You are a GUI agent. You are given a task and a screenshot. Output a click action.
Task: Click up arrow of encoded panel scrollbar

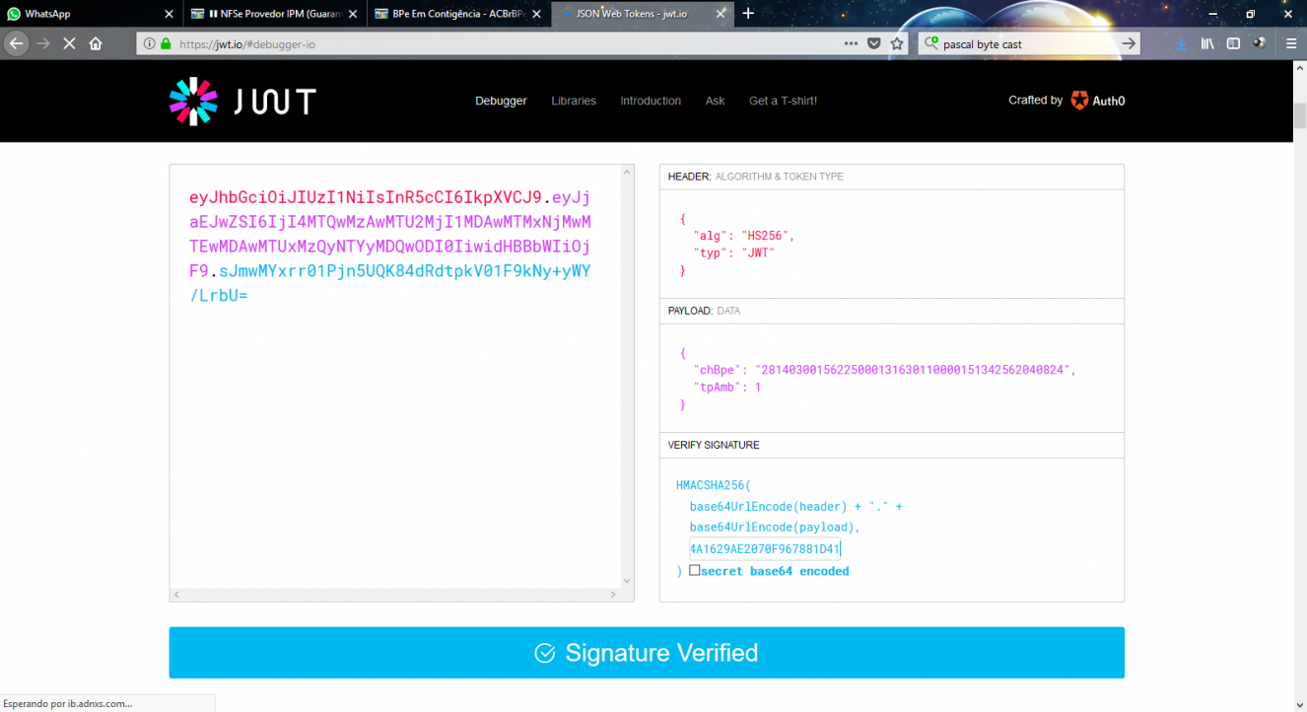point(627,172)
